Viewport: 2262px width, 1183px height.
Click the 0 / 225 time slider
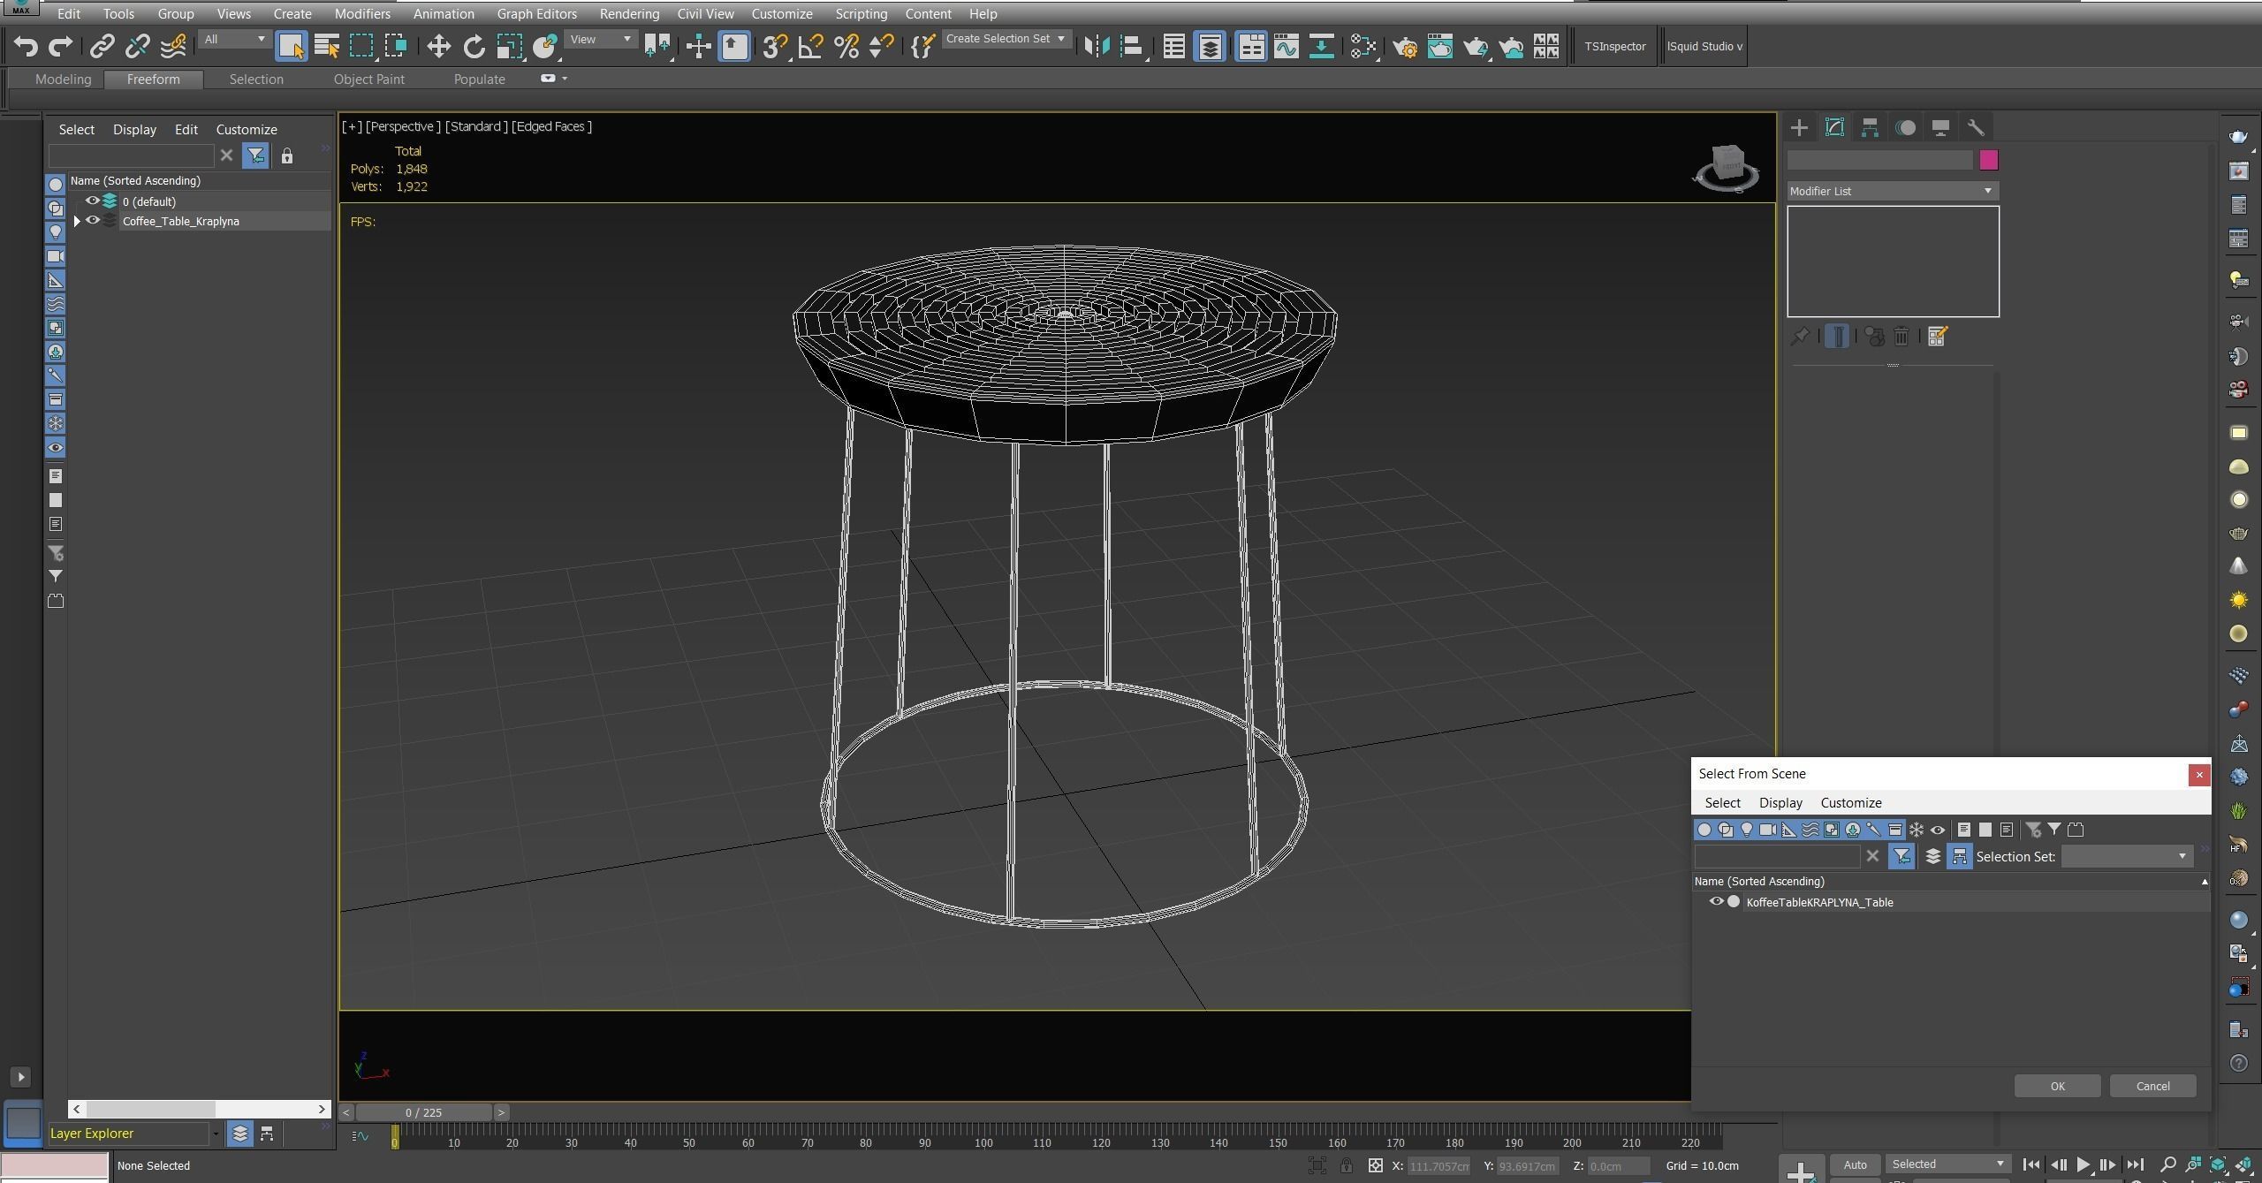click(x=423, y=1112)
